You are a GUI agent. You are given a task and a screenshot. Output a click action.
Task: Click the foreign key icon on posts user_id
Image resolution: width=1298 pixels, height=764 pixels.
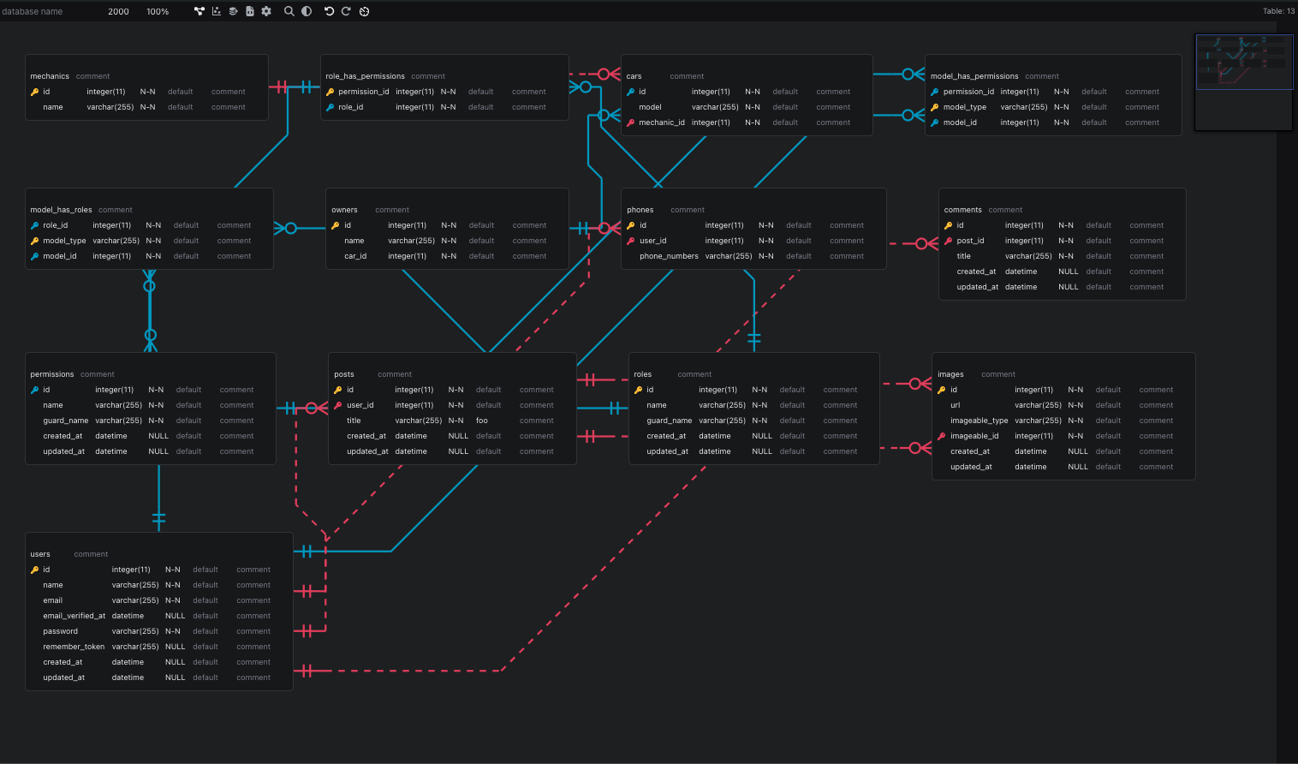click(338, 404)
